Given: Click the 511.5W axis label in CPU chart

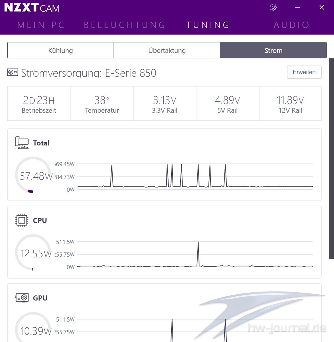Looking at the screenshot, I should point(65,242).
